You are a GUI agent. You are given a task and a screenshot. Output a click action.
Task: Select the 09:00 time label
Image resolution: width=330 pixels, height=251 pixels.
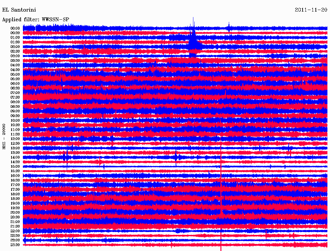point(15,111)
